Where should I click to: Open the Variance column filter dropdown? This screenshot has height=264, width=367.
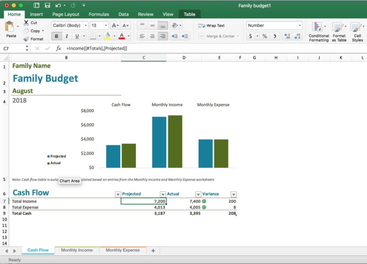click(234, 194)
